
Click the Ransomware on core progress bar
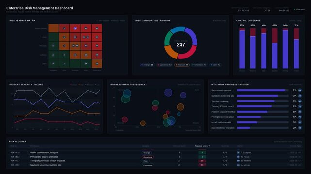tap(262, 90)
